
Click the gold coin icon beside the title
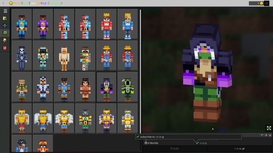click(x=11, y=3)
